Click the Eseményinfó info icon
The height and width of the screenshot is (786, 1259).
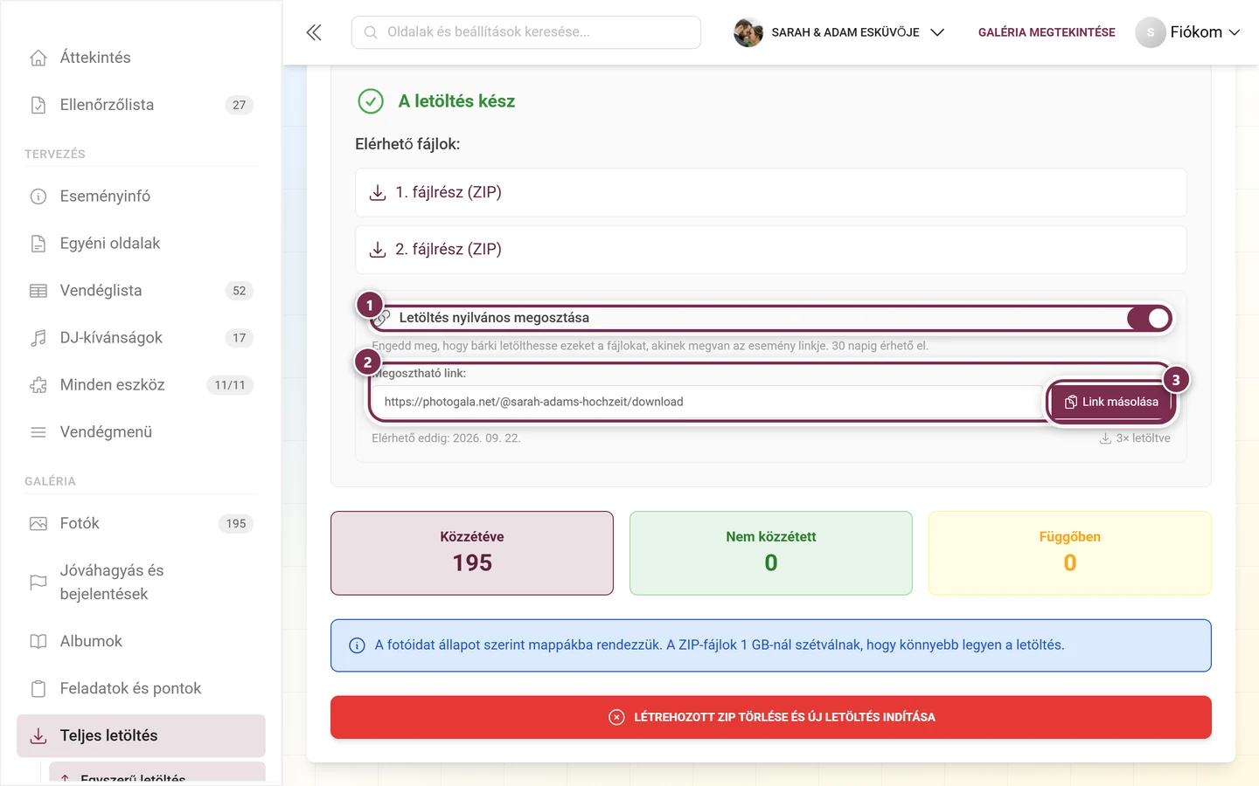coord(38,196)
